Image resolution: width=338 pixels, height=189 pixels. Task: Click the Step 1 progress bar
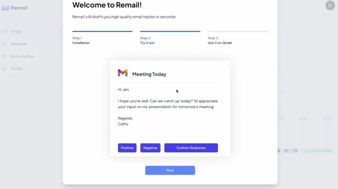click(102, 31)
